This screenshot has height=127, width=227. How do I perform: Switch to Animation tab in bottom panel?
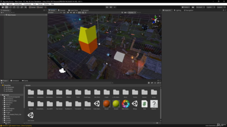click(15, 81)
